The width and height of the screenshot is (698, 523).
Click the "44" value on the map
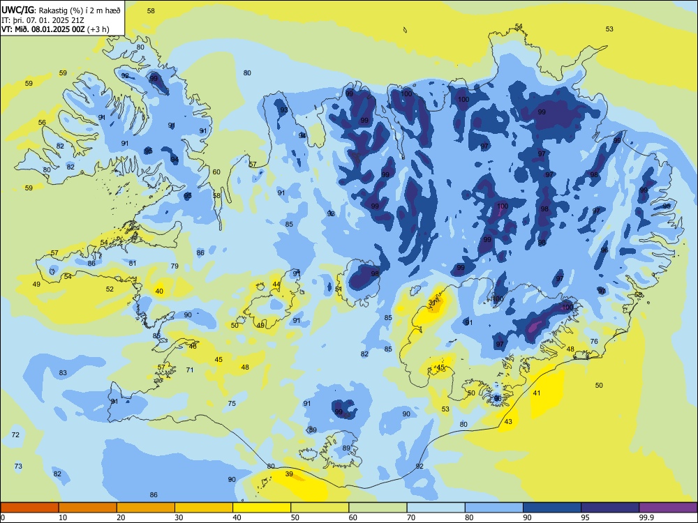[x=276, y=285]
